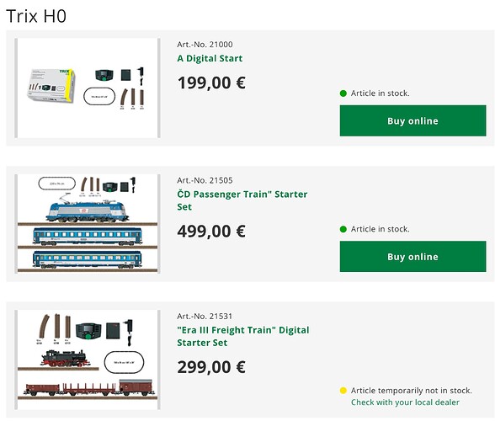
Task: Click the Art.-No. 21531 label
Action: (x=205, y=316)
